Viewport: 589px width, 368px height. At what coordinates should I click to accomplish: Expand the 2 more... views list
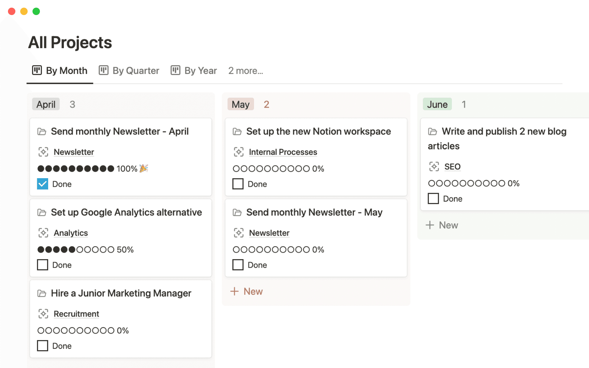pos(245,71)
